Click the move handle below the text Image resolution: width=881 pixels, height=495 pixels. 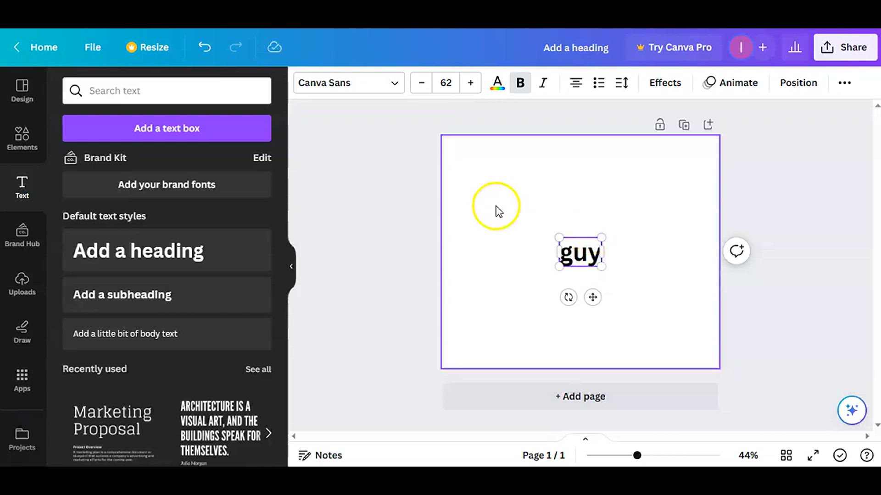593,297
